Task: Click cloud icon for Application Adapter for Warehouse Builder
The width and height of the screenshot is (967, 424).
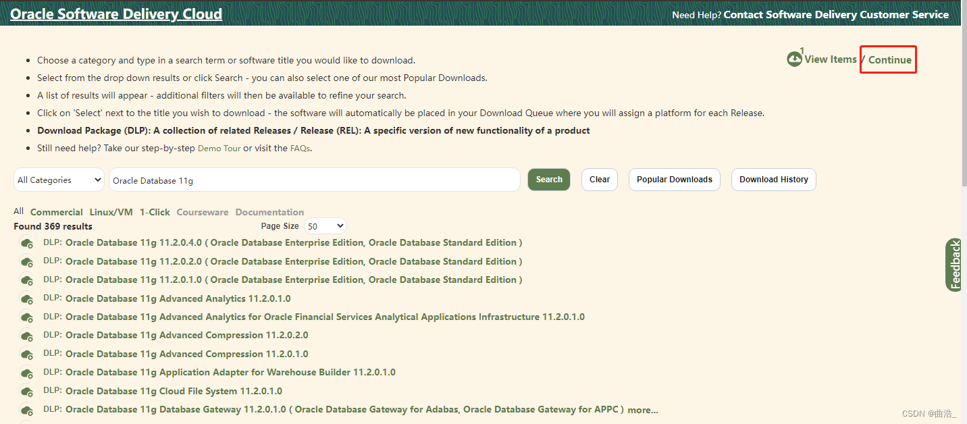Action: (27, 373)
